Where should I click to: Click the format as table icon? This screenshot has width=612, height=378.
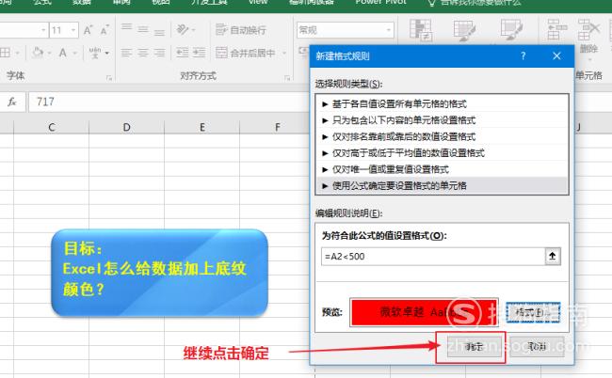[464, 30]
